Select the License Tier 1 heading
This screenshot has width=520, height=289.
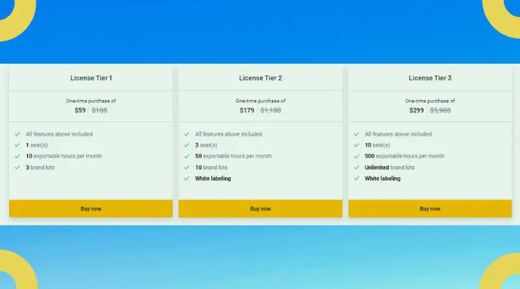coord(91,78)
